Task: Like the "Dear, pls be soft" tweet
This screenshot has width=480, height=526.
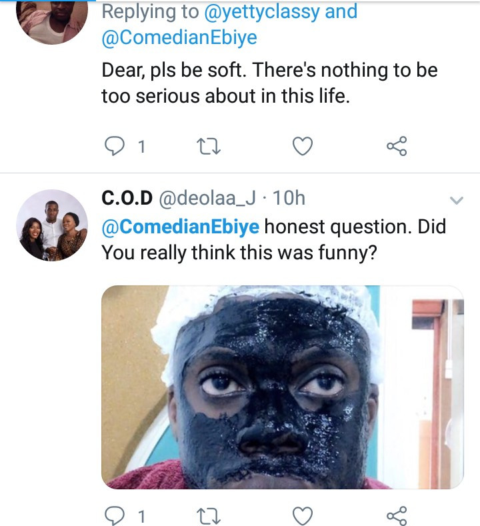Action: (x=303, y=145)
